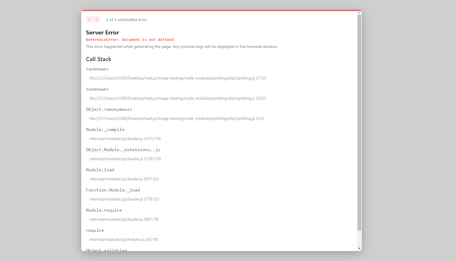Click the 'Function.Module._load' stack frame
The image size is (456, 261).
click(x=113, y=190)
